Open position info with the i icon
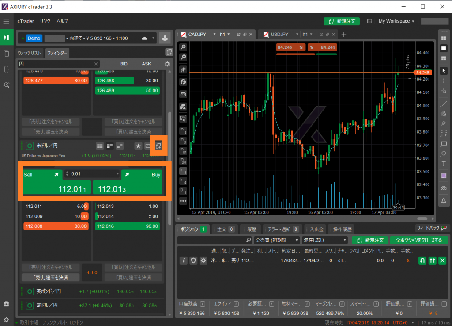The width and height of the screenshot is (452, 326). point(183,261)
